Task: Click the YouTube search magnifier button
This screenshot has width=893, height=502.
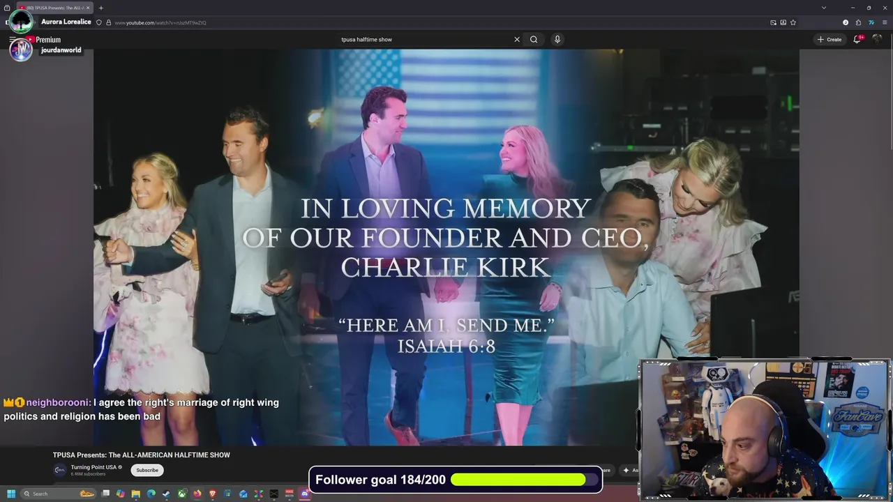Action: point(534,40)
